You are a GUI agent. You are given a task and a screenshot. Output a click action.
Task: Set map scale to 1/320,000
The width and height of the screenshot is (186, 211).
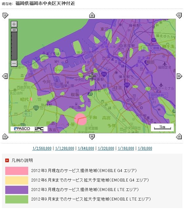(106, 148)
